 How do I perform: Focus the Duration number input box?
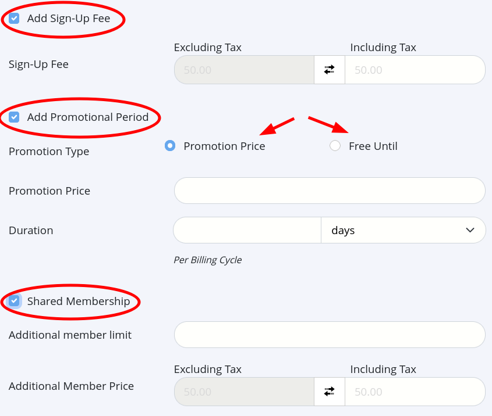[247, 231]
